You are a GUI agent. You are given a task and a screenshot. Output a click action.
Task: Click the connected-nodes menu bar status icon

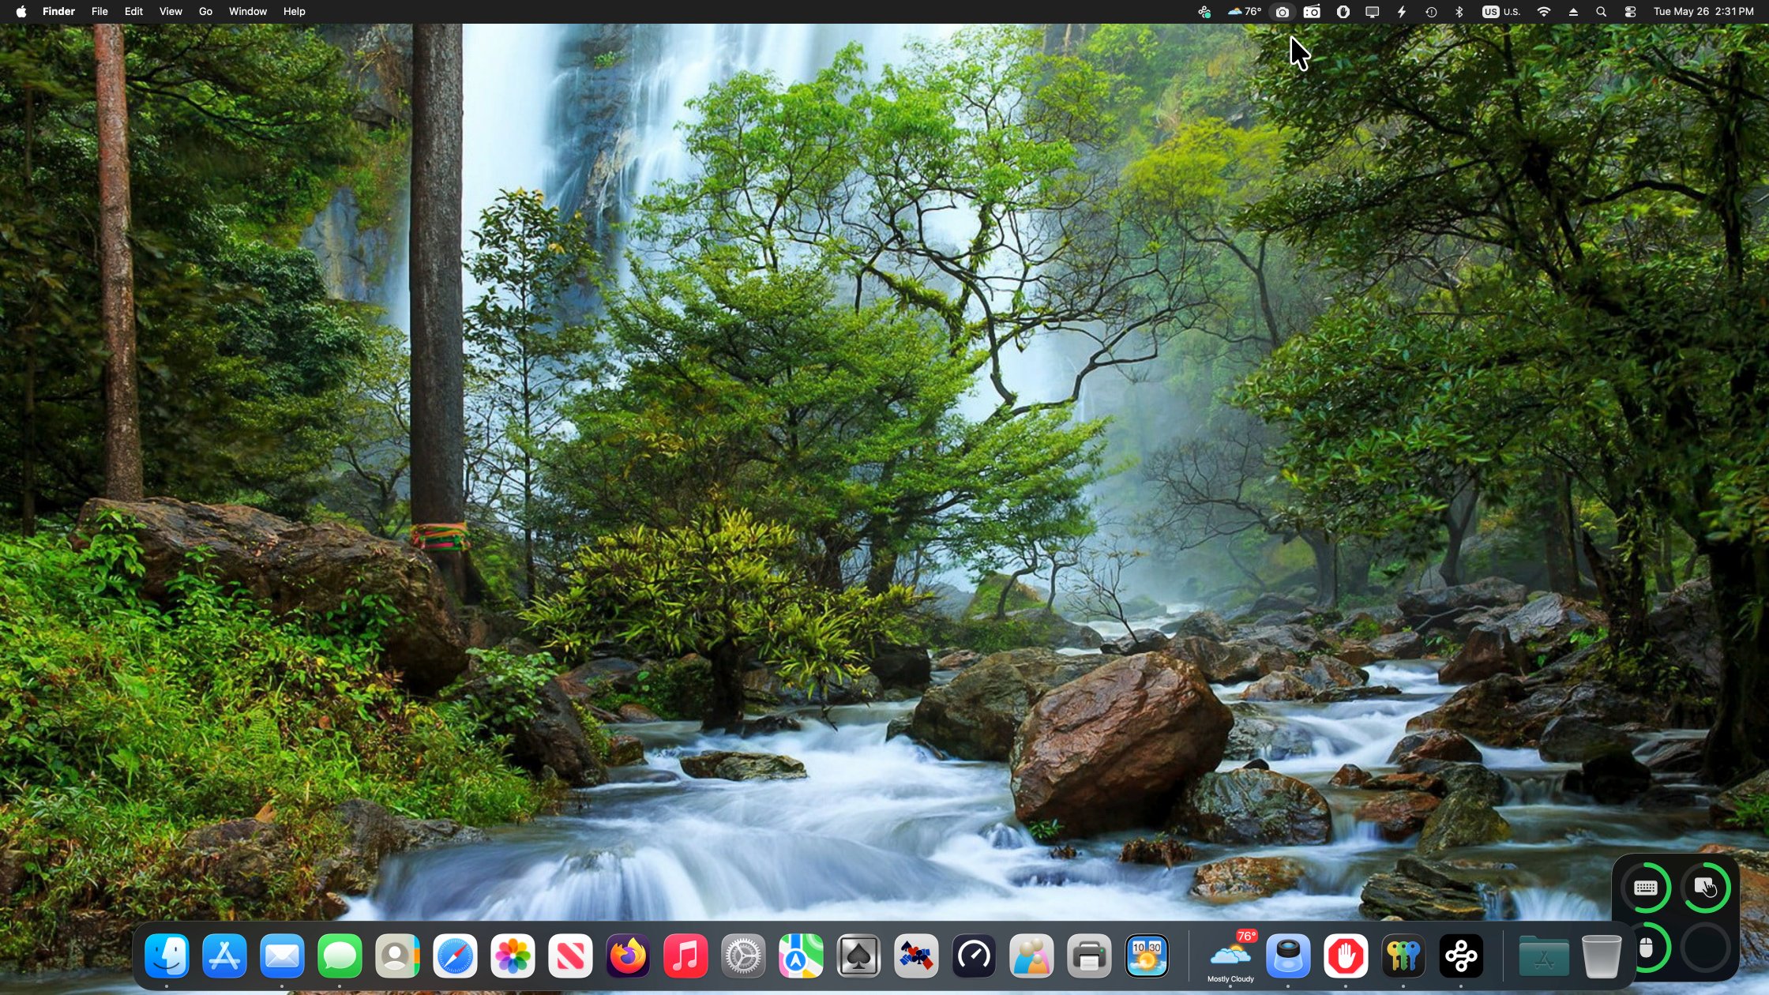point(1204,12)
